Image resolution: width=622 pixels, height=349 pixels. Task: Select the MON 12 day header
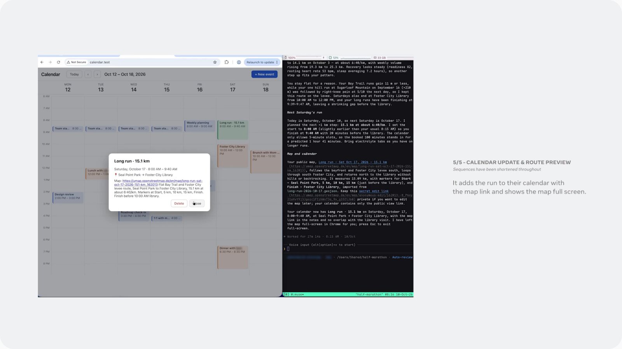point(68,88)
